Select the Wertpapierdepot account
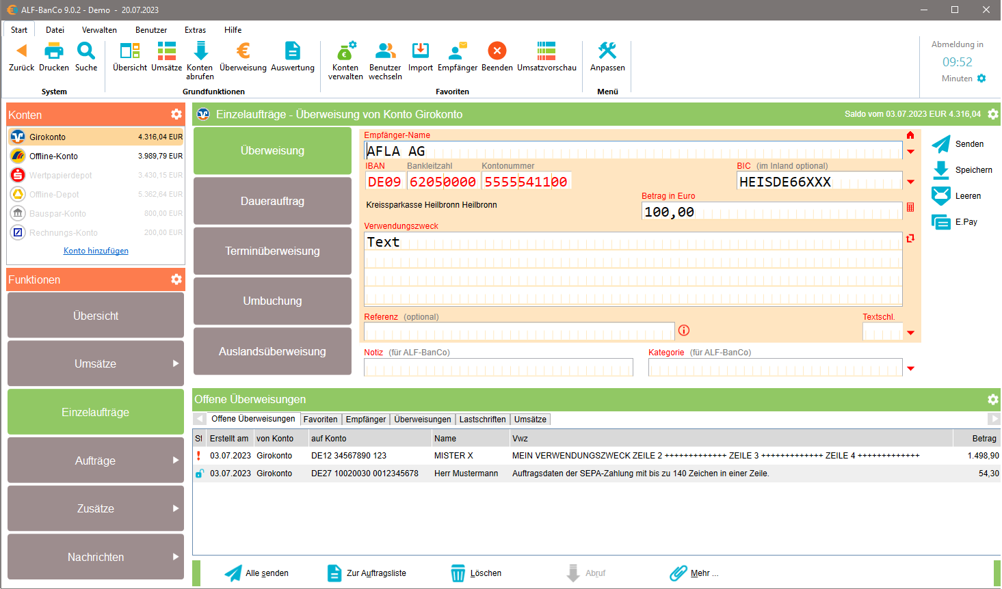Image resolution: width=1002 pixels, height=589 pixels. tap(96, 175)
